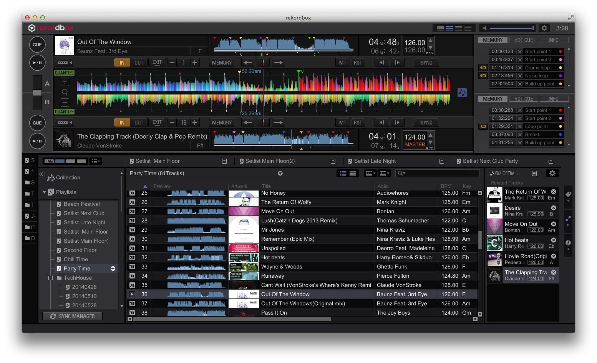Toggle SYNC on deck B
Image resolution: width=597 pixels, height=363 pixels.
(426, 123)
